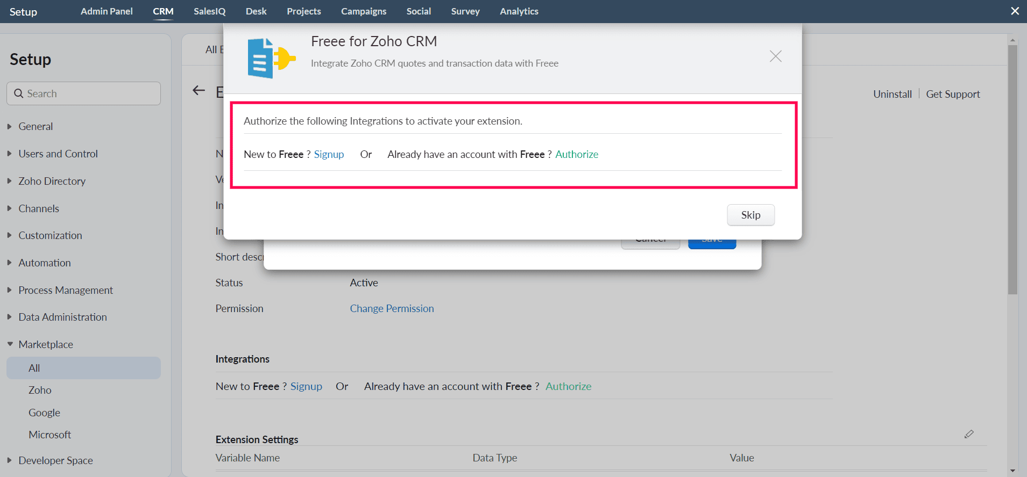Click the Extension Settings heading

pyautogui.click(x=257, y=439)
